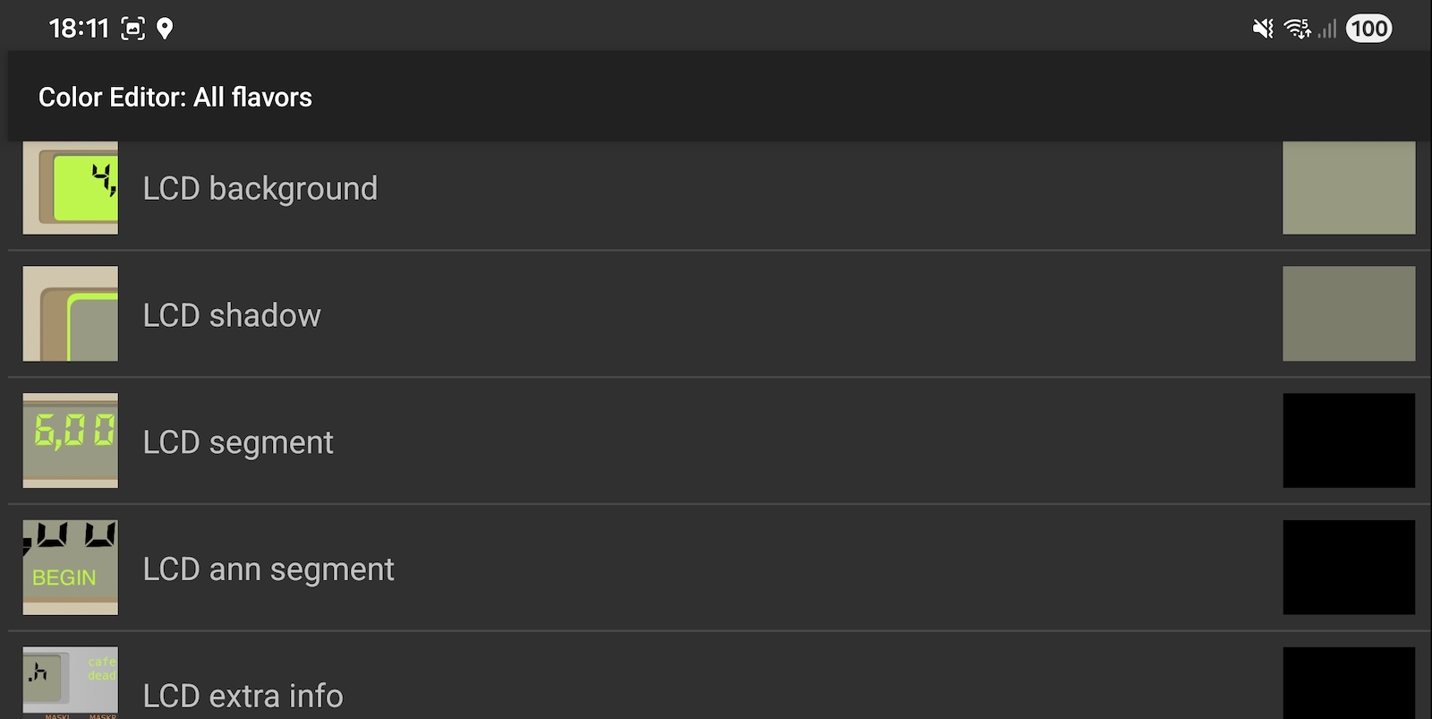
Task: Tap the location pin status icon
Action: tap(165, 29)
